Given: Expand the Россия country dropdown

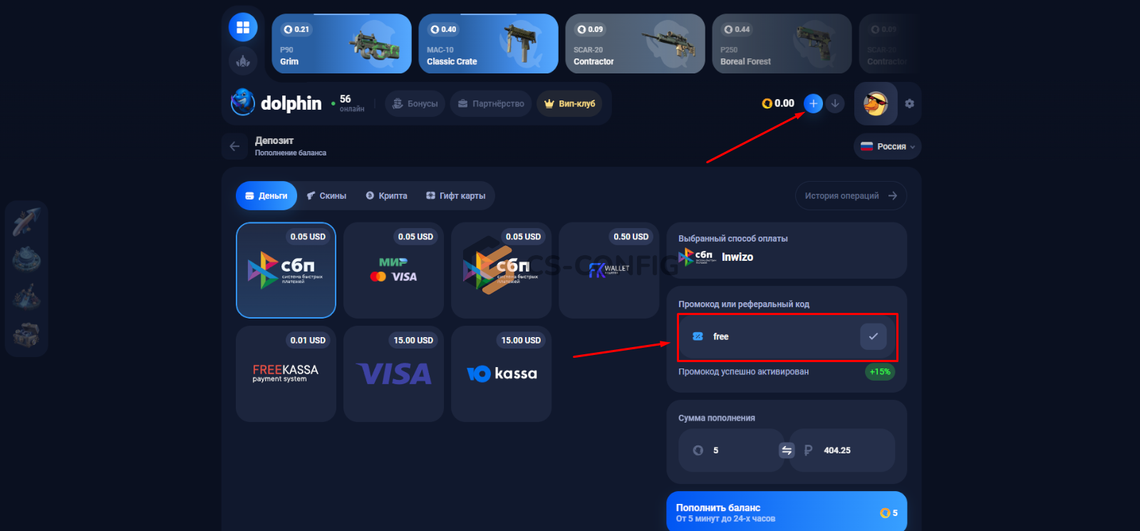Looking at the screenshot, I should pyautogui.click(x=887, y=146).
